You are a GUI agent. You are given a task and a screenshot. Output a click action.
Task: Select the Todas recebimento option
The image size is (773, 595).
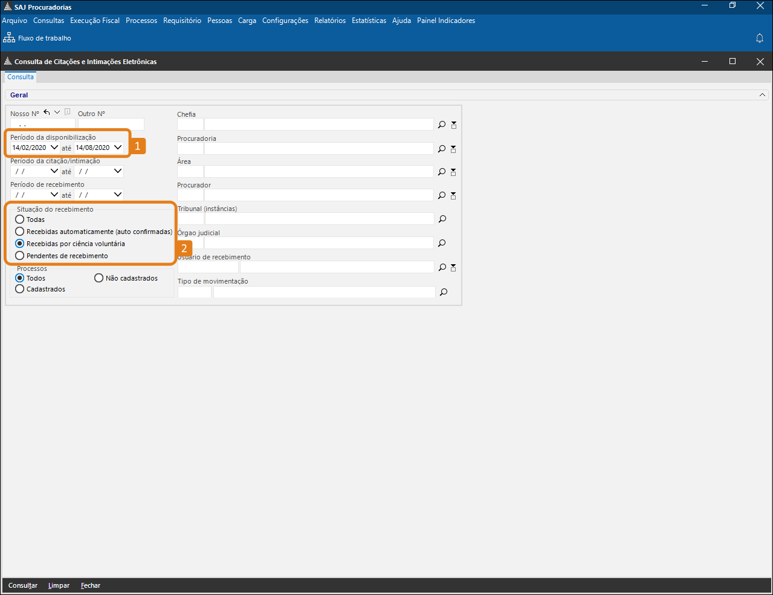pos(20,219)
